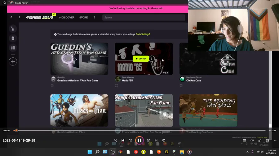Add Oblitus Casa to a playlist

click(x=181, y=85)
